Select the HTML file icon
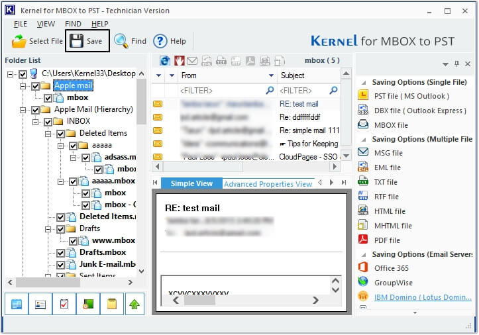Screen dimensions: 479x335 363,211
